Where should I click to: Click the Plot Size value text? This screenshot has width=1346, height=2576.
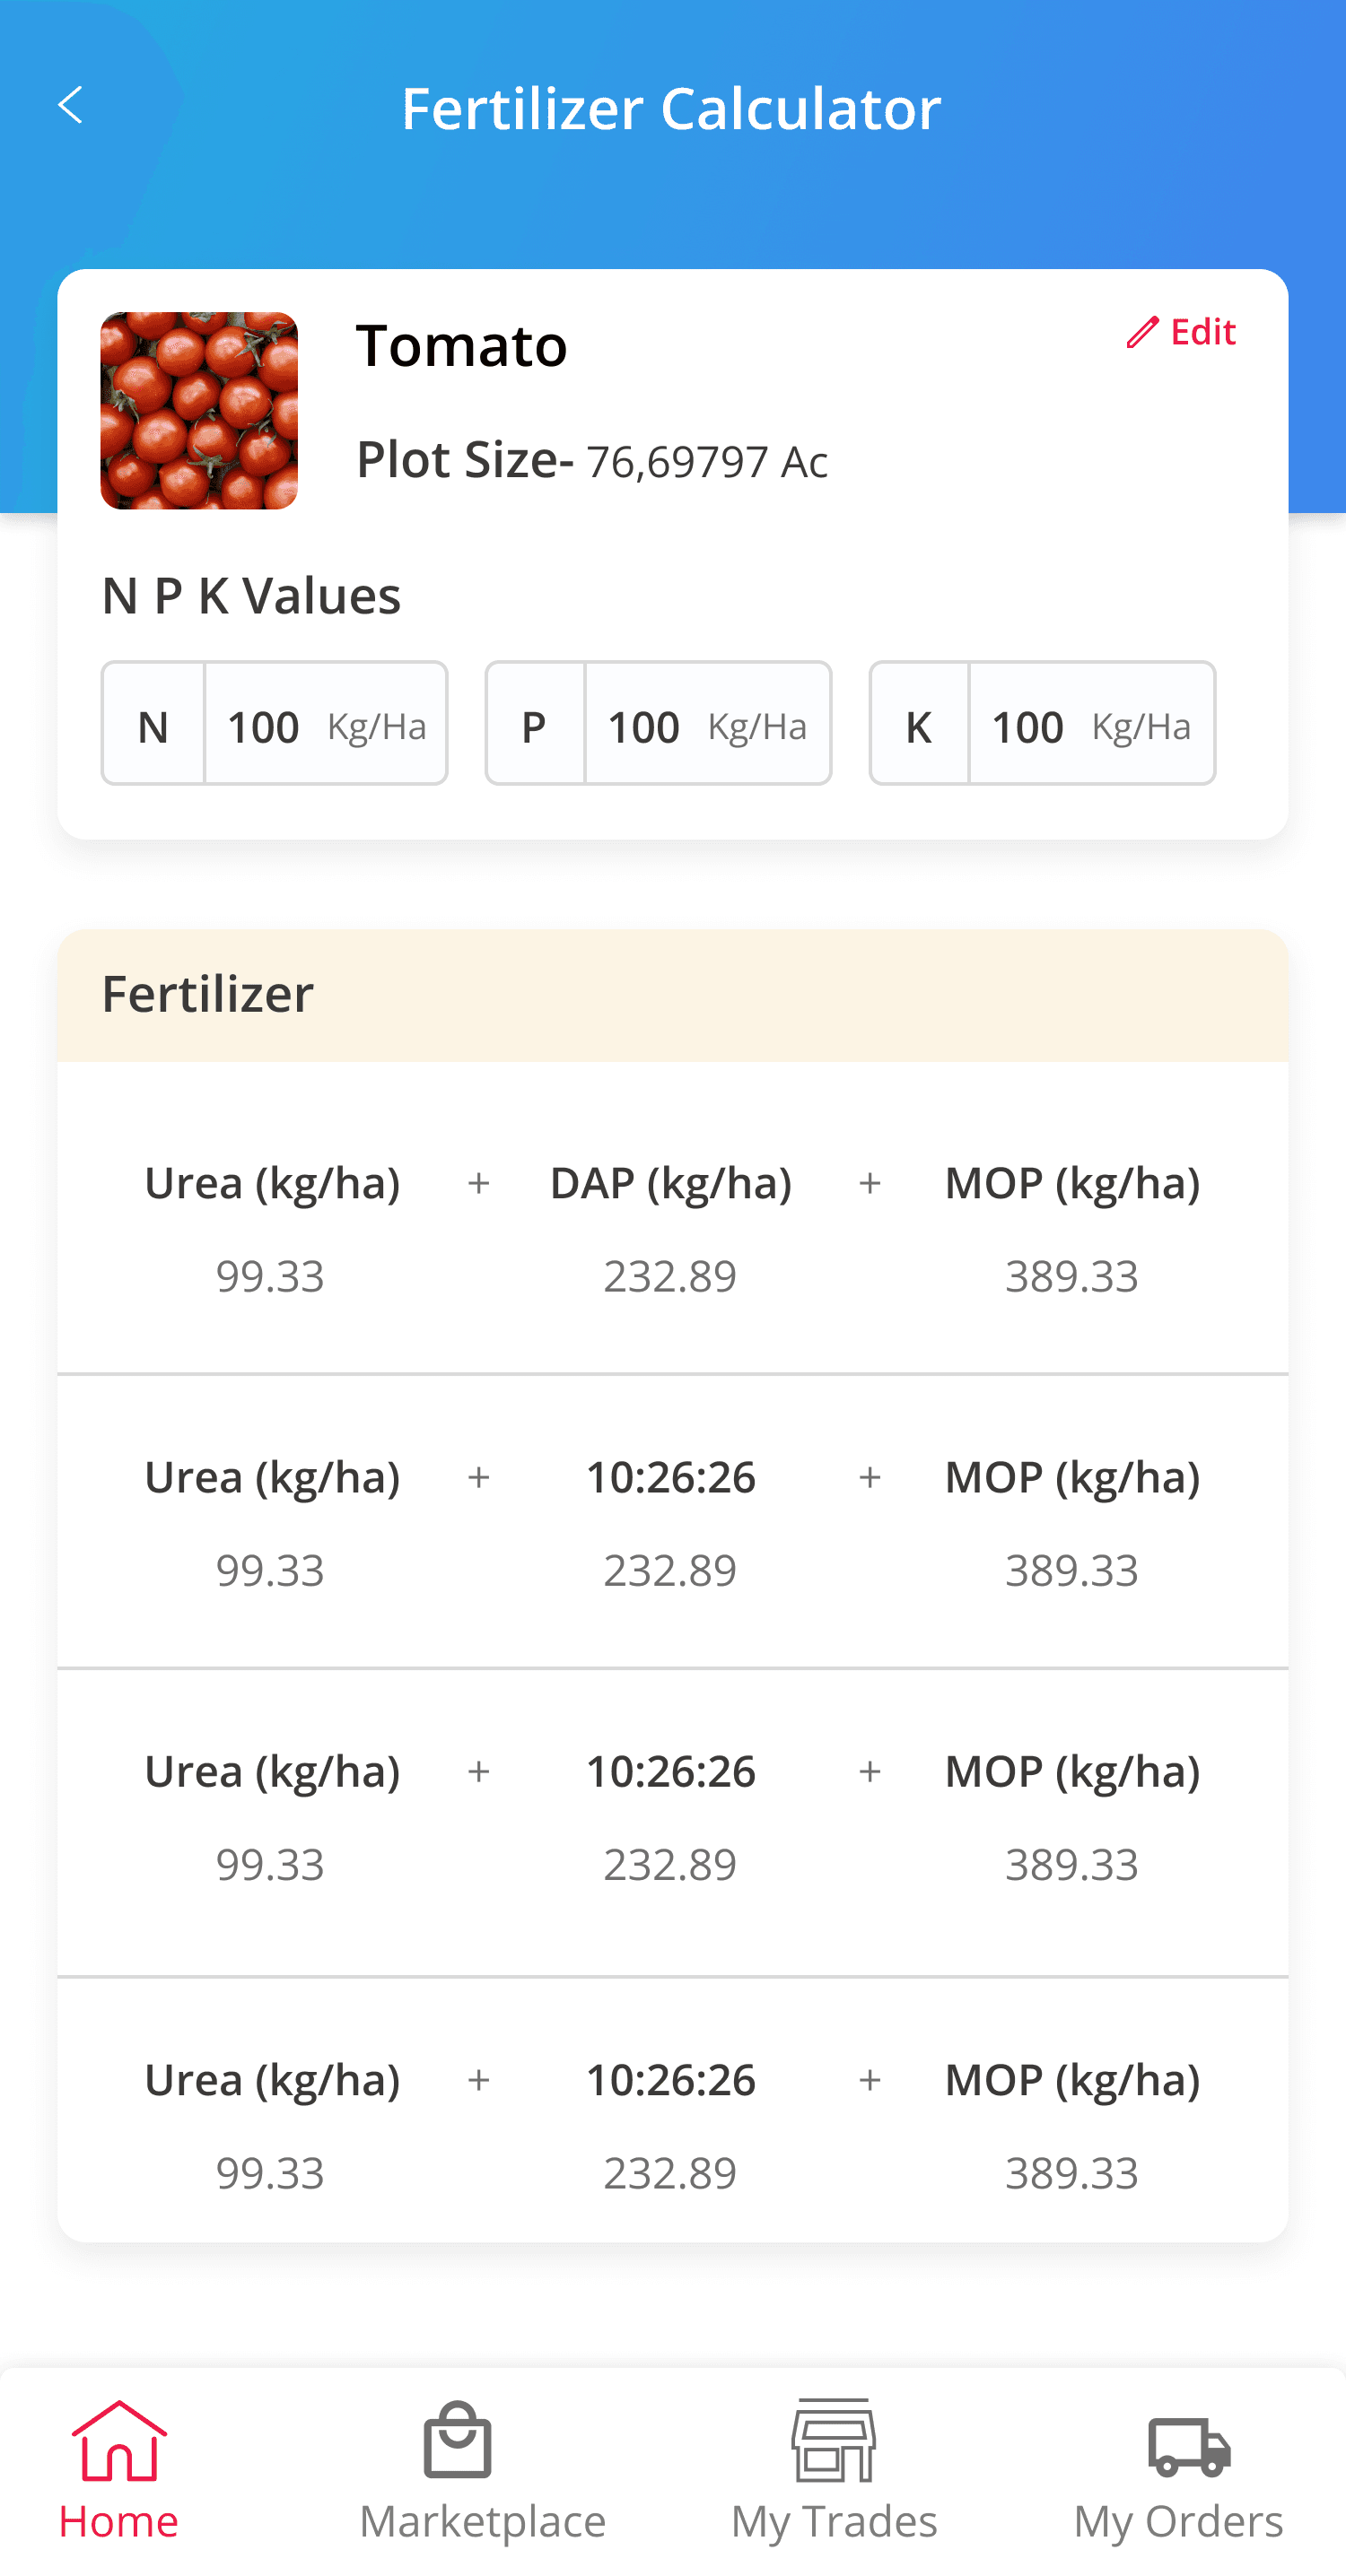coord(706,462)
